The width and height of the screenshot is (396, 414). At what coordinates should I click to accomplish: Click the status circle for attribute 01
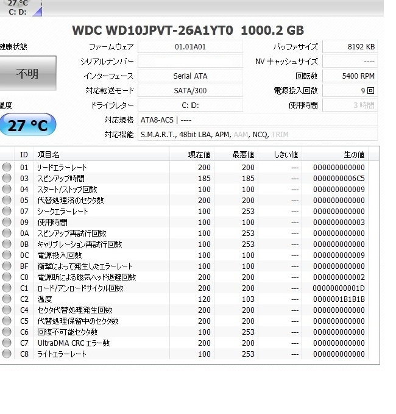tap(7, 167)
